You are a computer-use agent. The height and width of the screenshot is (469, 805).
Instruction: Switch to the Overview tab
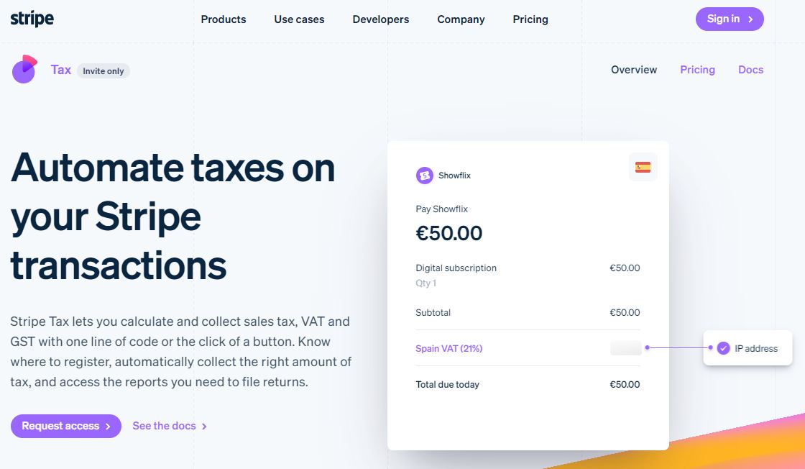coord(634,70)
